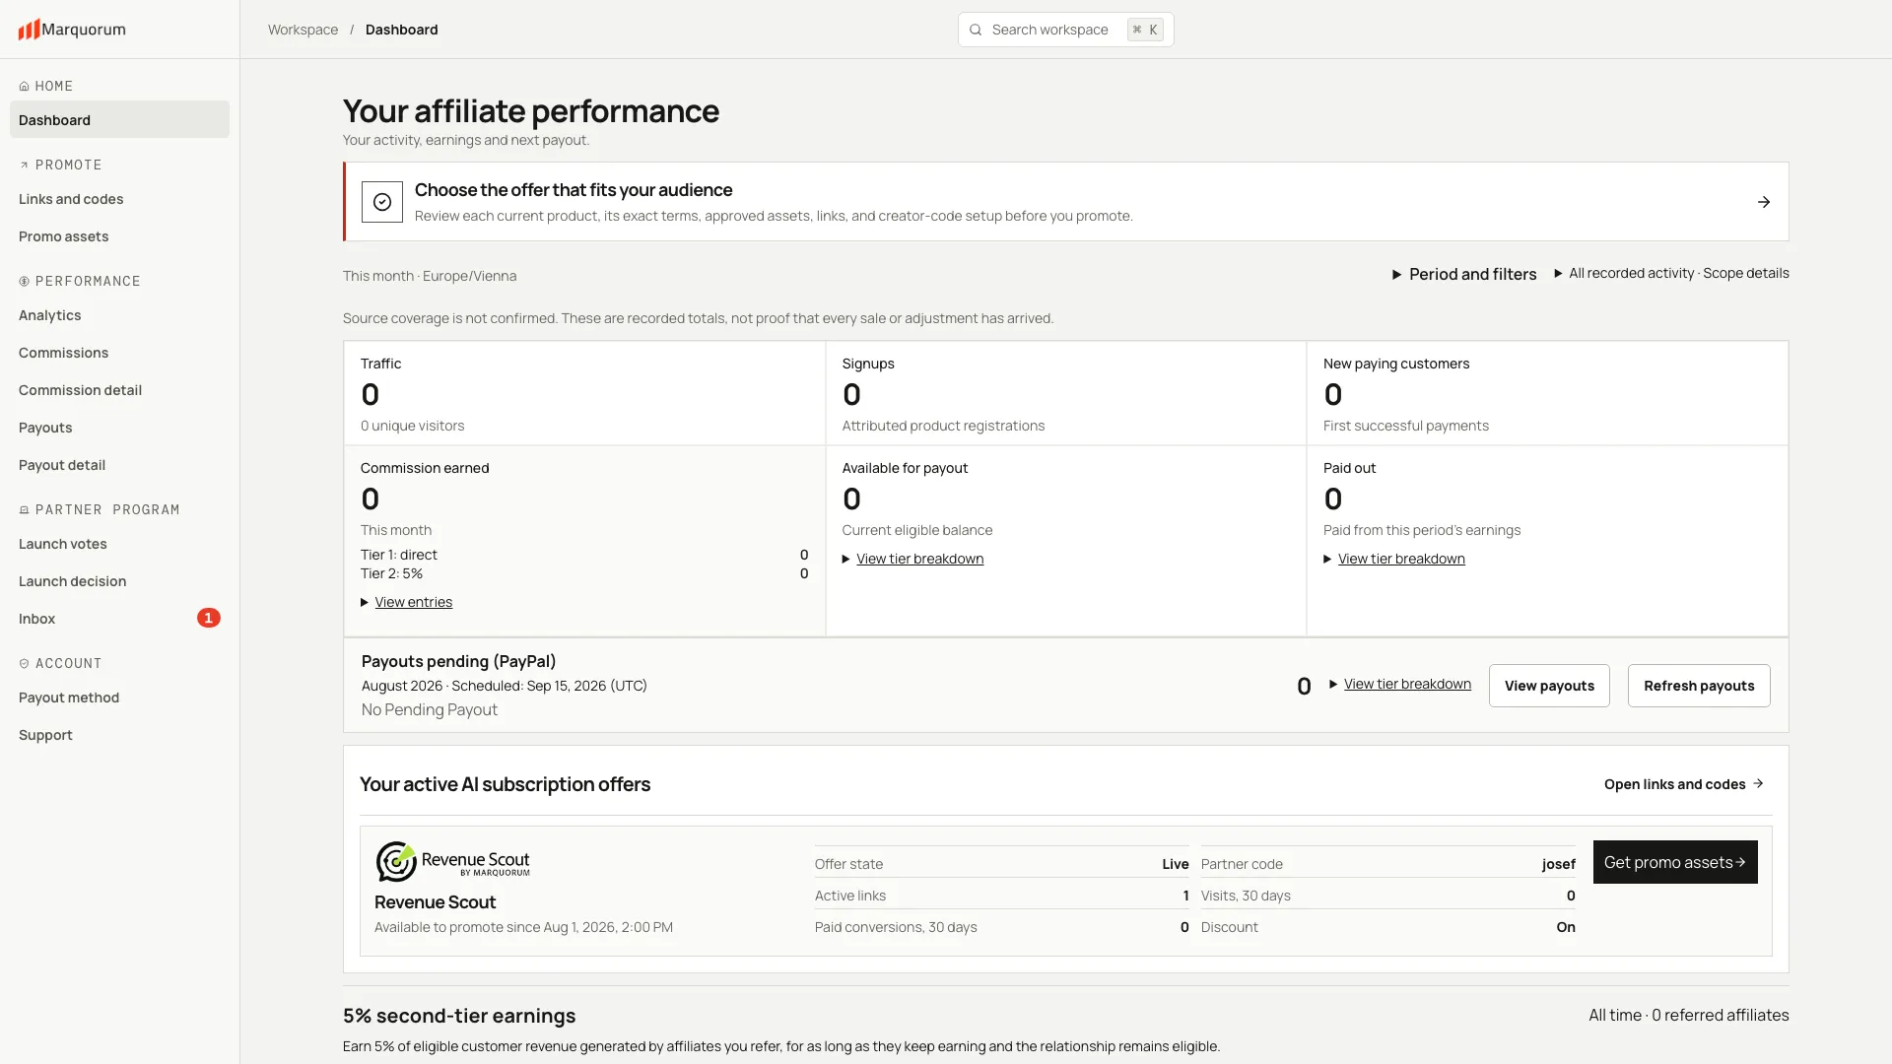
Task: Click Get promo assets button
Action: [x=1675, y=862]
